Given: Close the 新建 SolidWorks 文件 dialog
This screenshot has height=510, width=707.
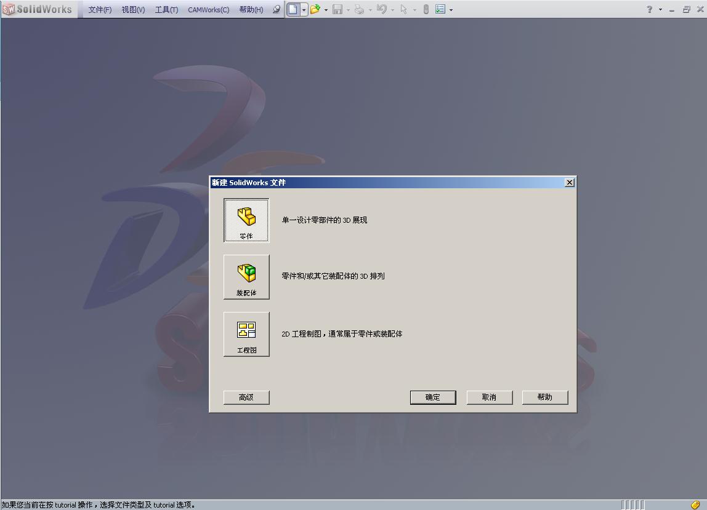Looking at the screenshot, I should pyautogui.click(x=570, y=183).
